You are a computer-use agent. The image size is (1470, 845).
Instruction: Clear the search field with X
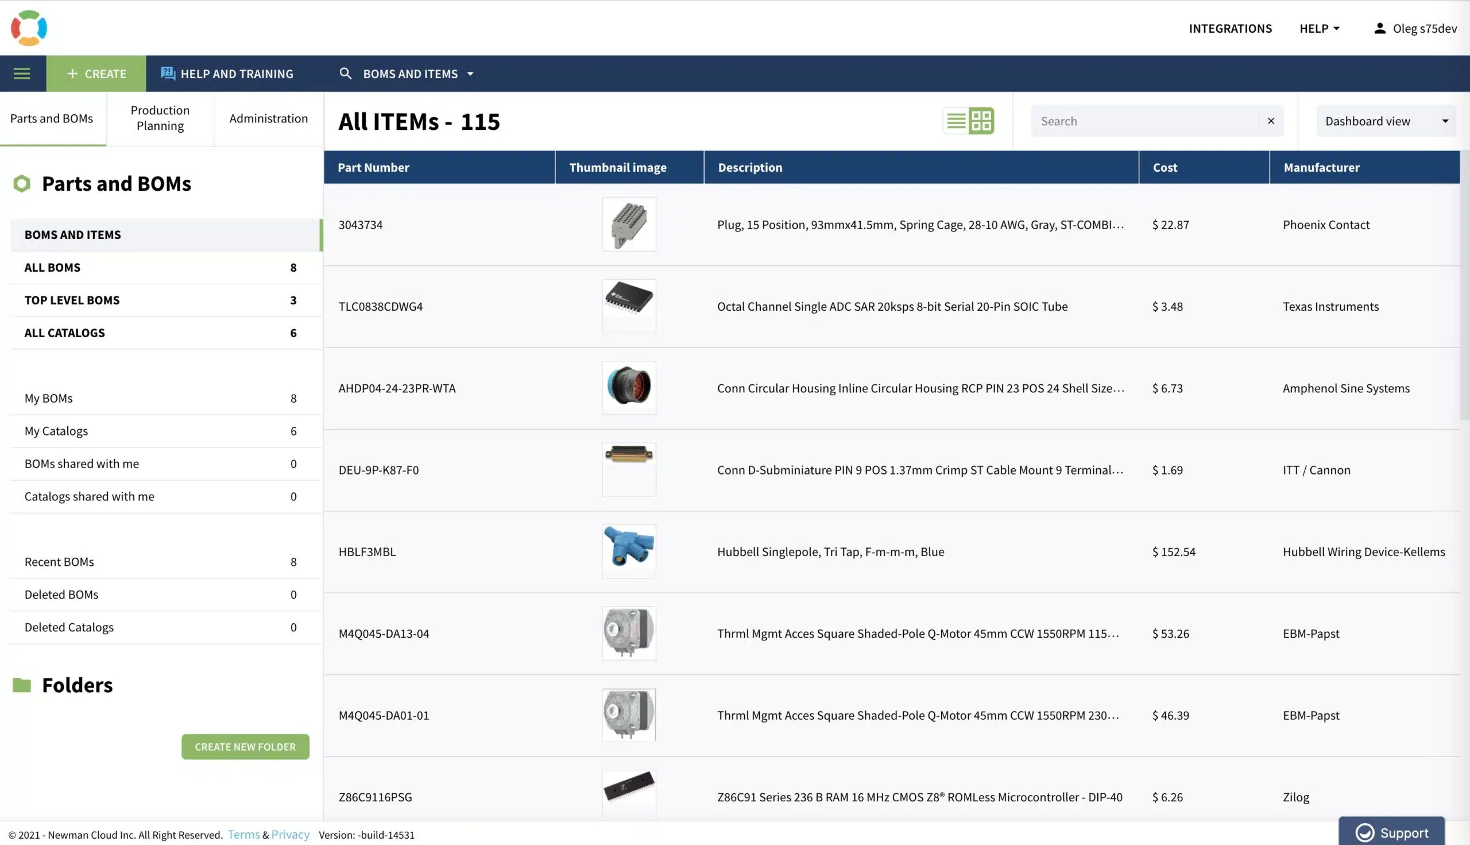click(x=1271, y=121)
